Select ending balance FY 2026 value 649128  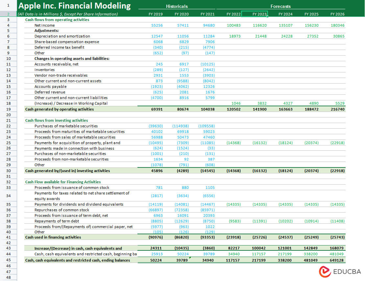click(x=337, y=260)
